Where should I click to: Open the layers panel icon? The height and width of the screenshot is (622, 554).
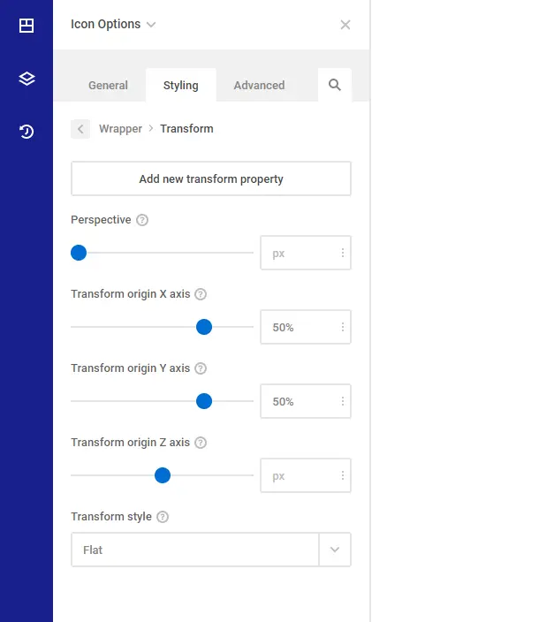click(x=27, y=79)
